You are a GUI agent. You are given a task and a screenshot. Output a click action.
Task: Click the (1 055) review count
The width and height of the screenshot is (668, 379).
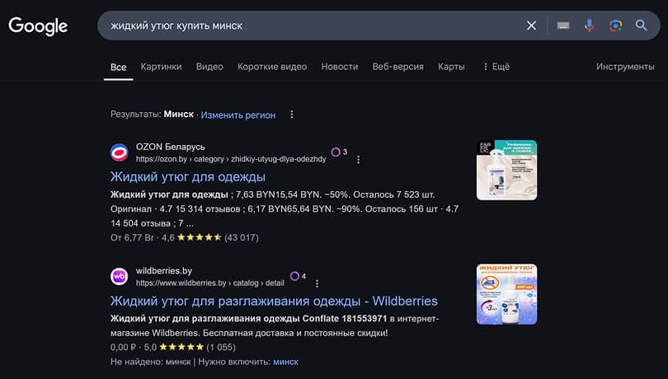(x=221, y=348)
